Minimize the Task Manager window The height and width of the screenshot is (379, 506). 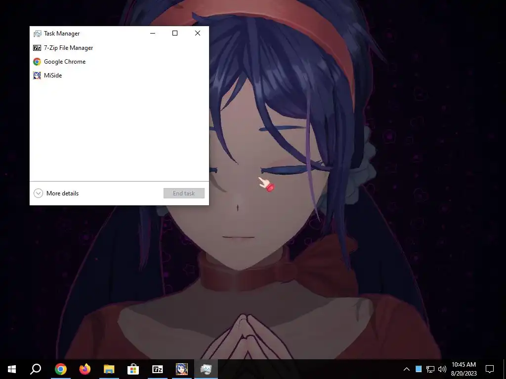click(153, 33)
